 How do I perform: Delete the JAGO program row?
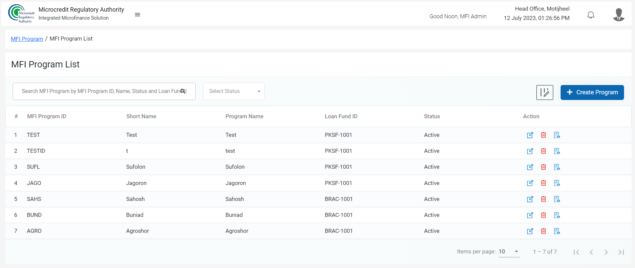[543, 183]
